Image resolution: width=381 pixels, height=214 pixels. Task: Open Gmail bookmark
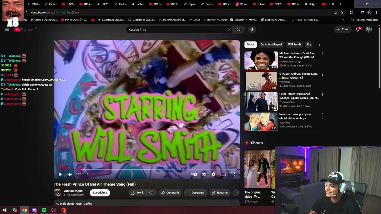194,20
